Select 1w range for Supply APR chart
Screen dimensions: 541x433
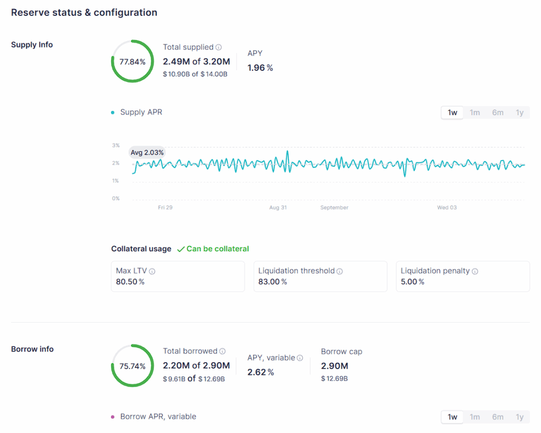click(452, 112)
